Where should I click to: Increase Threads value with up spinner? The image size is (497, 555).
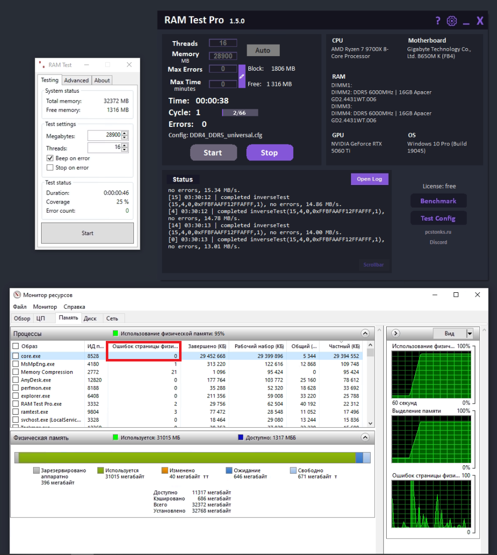click(x=124, y=145)
